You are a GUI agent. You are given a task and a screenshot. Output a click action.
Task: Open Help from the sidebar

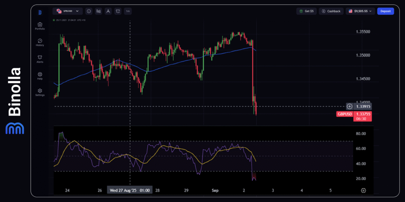(40, 75)
